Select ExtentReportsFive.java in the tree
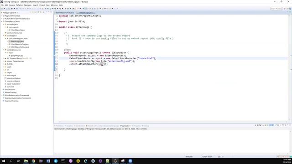This screenshot has height=164, width=292. coord(19,44)
